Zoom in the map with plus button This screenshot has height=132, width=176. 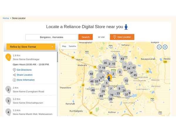(x=165, y=47)
